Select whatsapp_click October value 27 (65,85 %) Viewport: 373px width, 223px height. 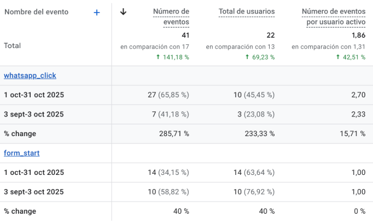click(x=168, y=95)
